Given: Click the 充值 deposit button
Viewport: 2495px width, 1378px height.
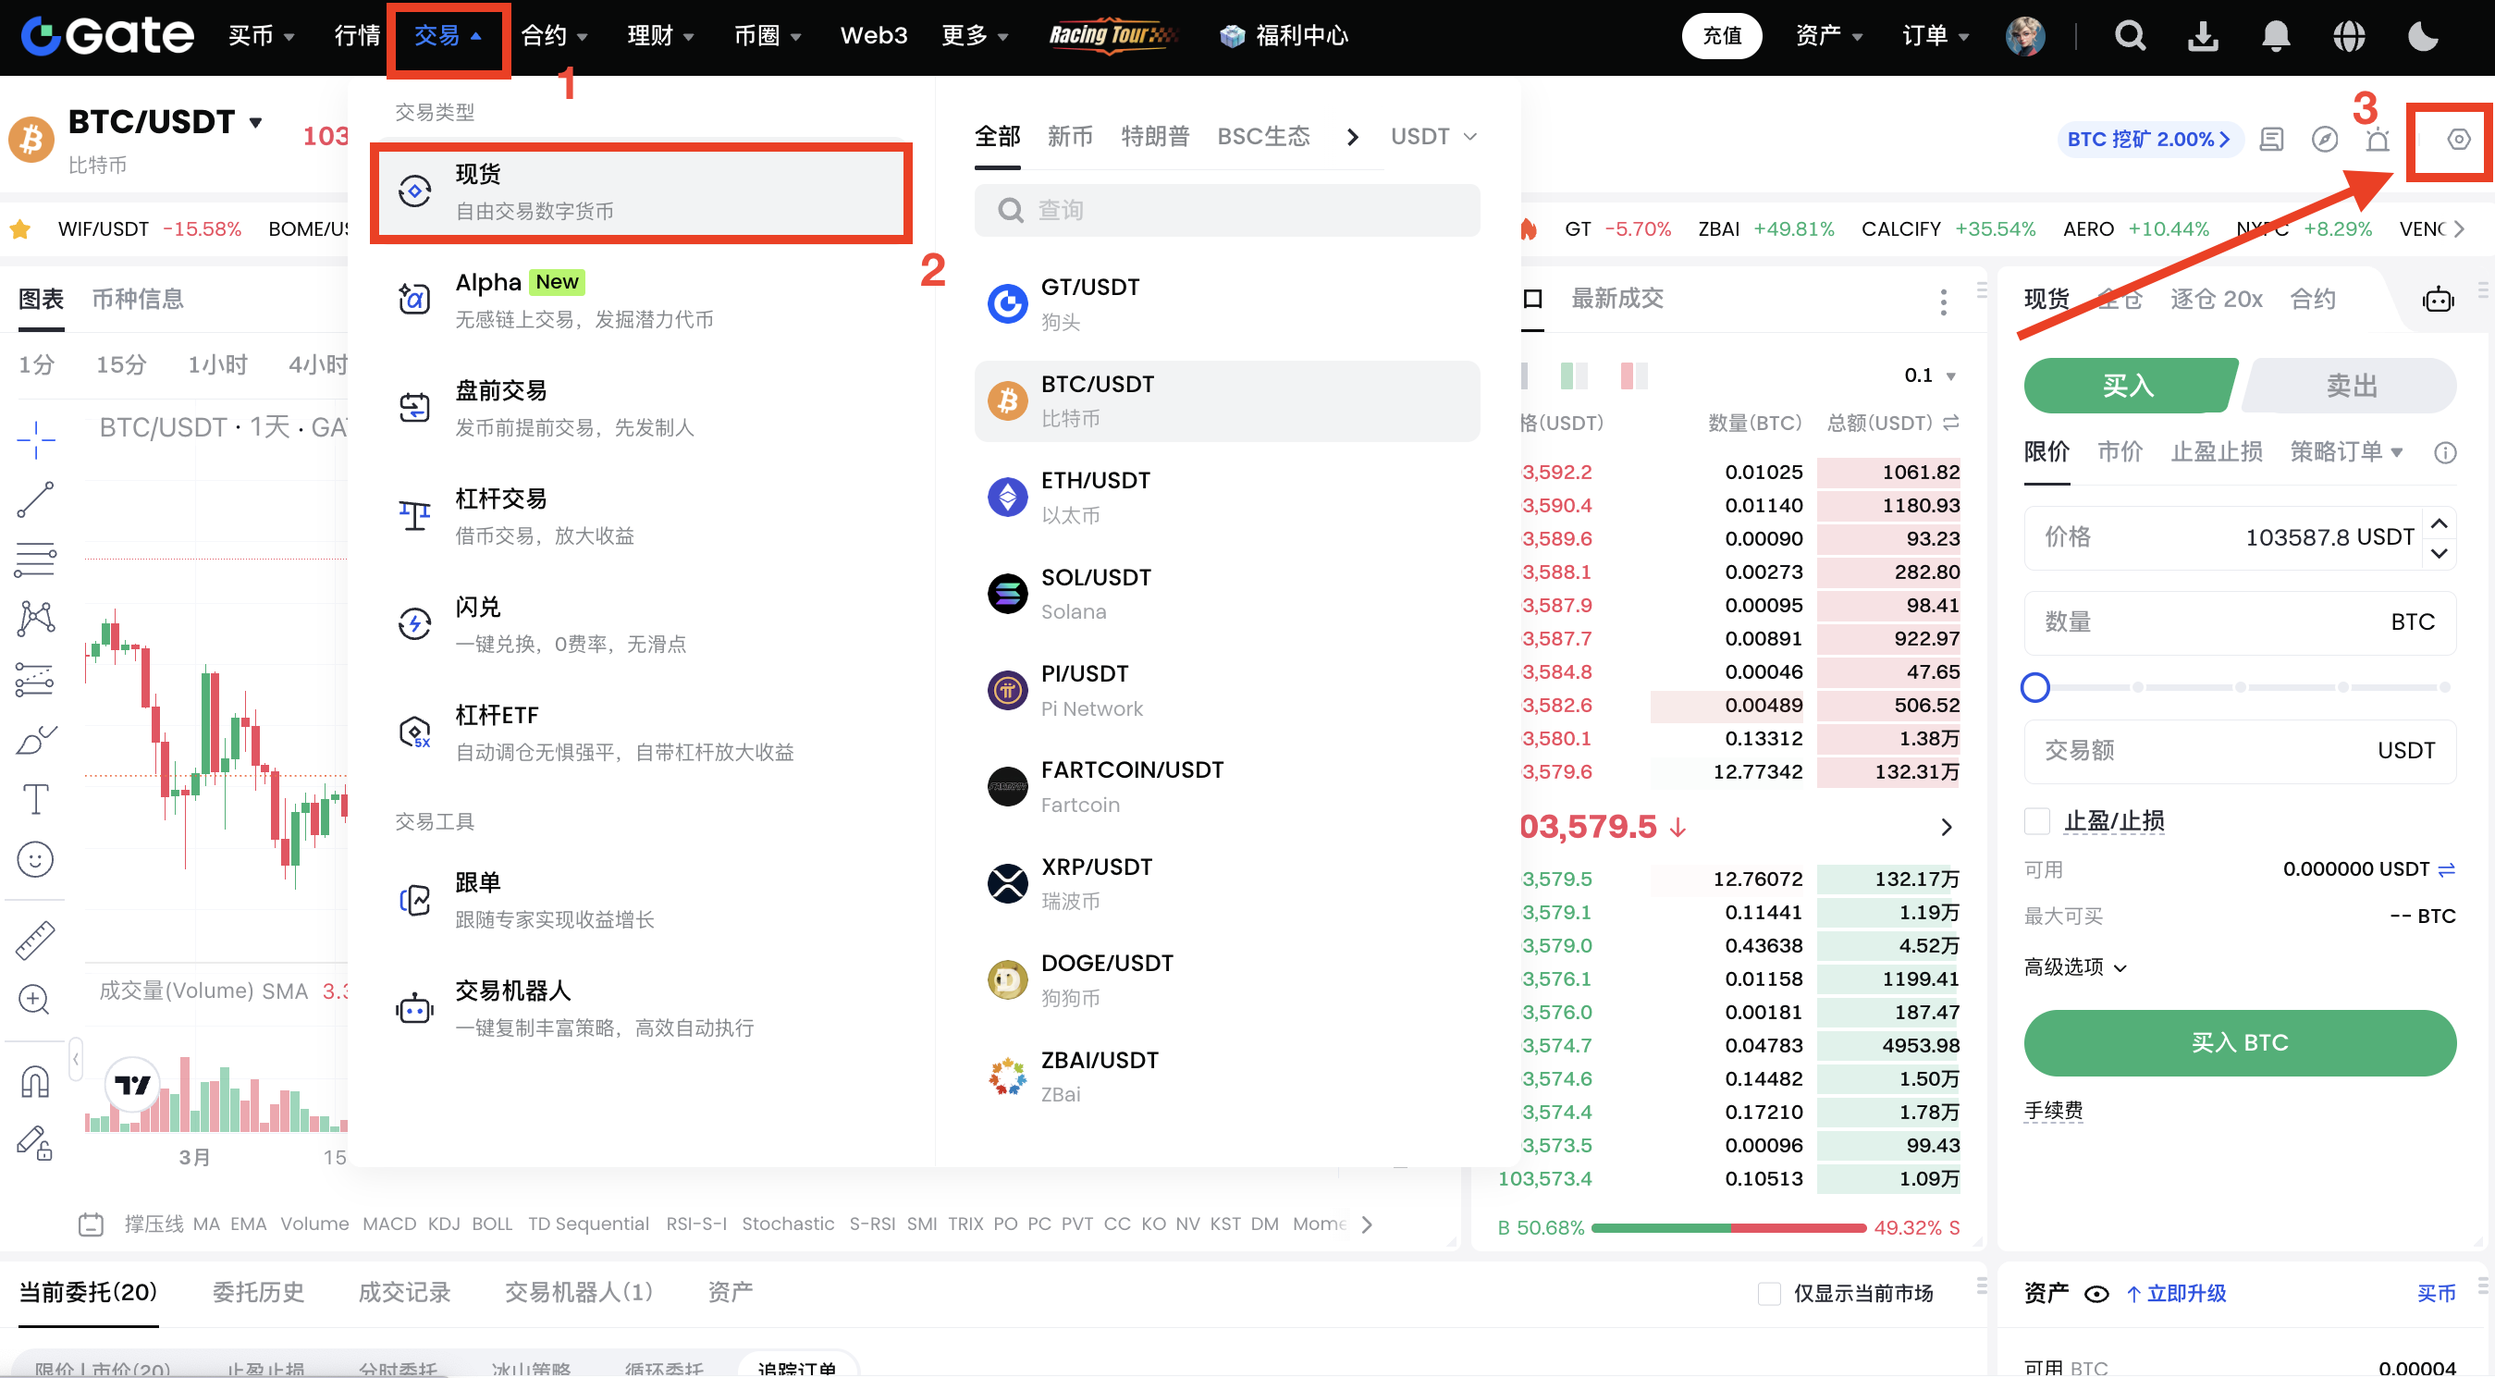Looking at the screenshot, I should click(1721, 36).
